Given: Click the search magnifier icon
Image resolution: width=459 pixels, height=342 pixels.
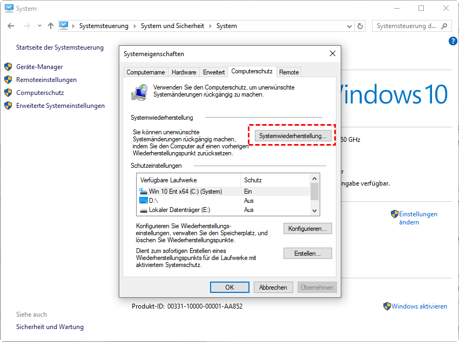Looking at the screenshot, I should click(444, 26).
